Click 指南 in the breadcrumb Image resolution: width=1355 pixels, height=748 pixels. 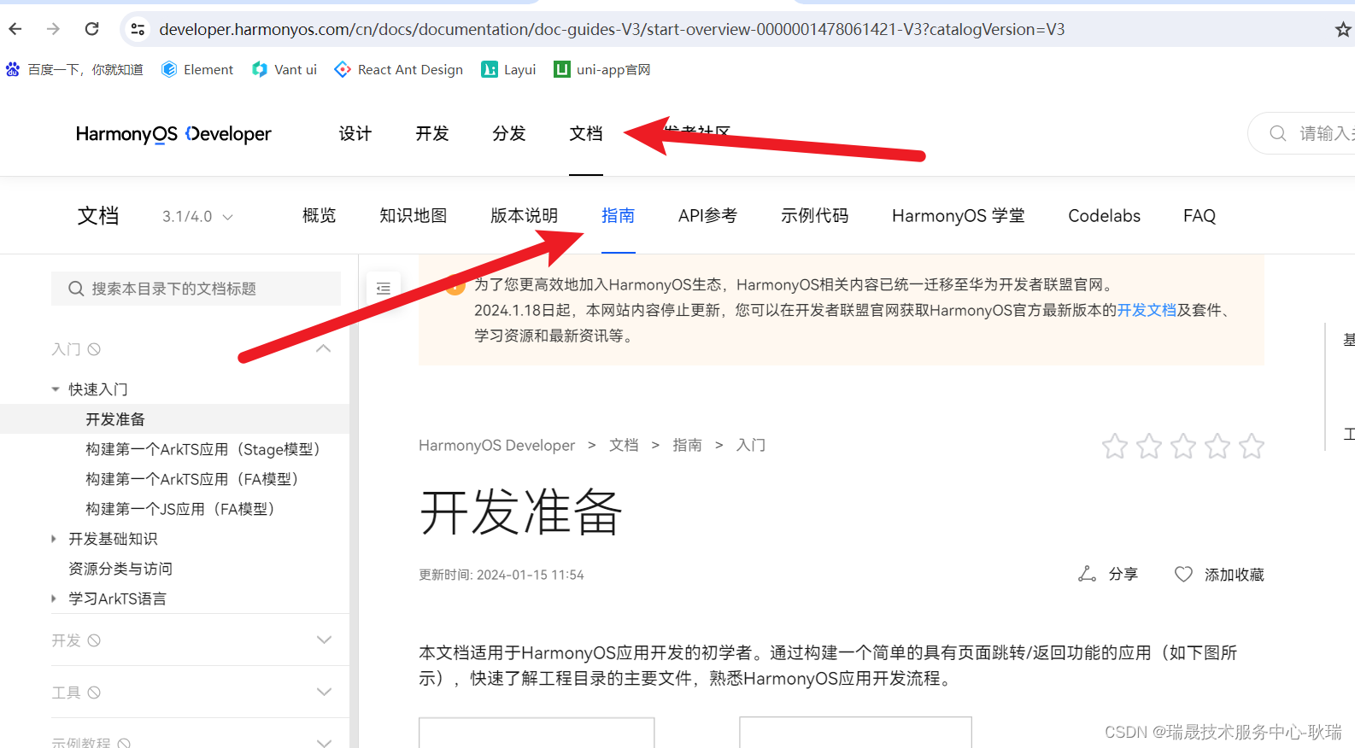(x=687, y=445)
